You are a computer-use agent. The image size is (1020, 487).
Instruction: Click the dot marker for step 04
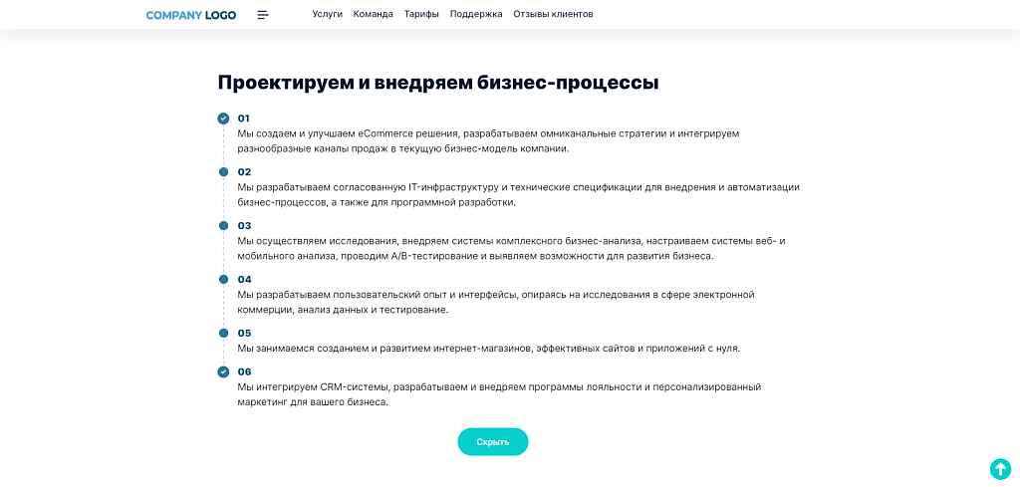(x=223, y=280)
